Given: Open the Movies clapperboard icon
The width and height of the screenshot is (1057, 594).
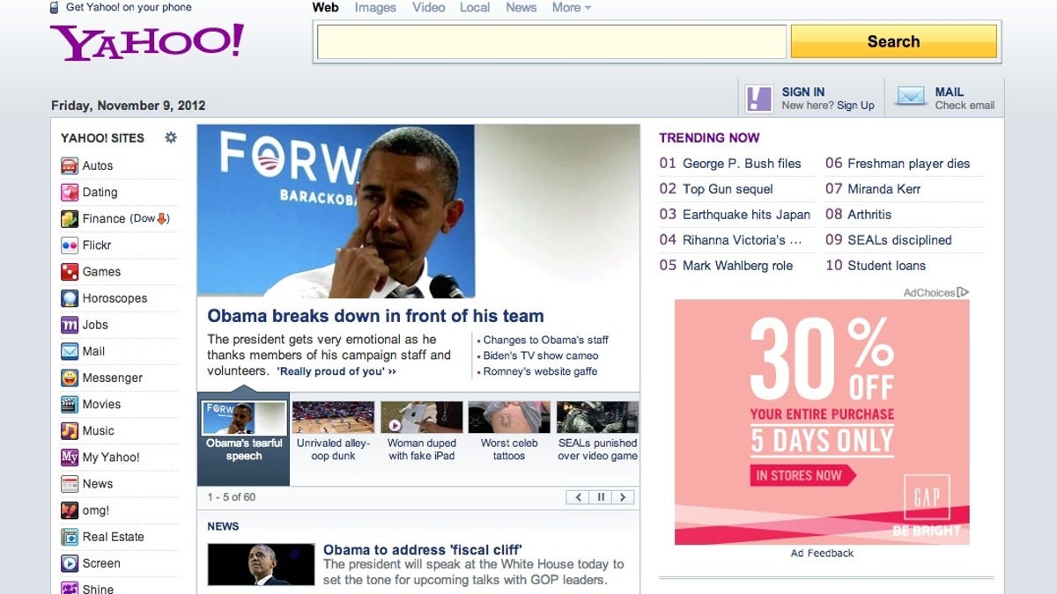Looking at the screenshot, I should pyautogui.click(x=70, y=404).
